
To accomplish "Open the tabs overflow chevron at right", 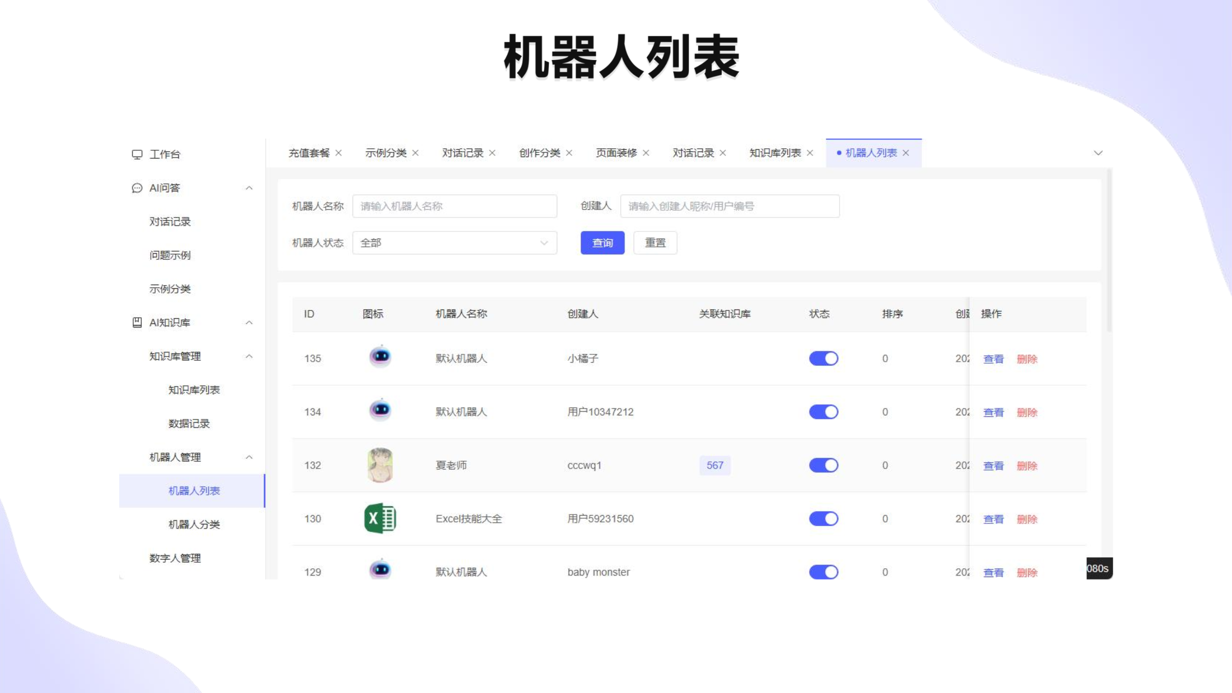I will (1098, 153).
